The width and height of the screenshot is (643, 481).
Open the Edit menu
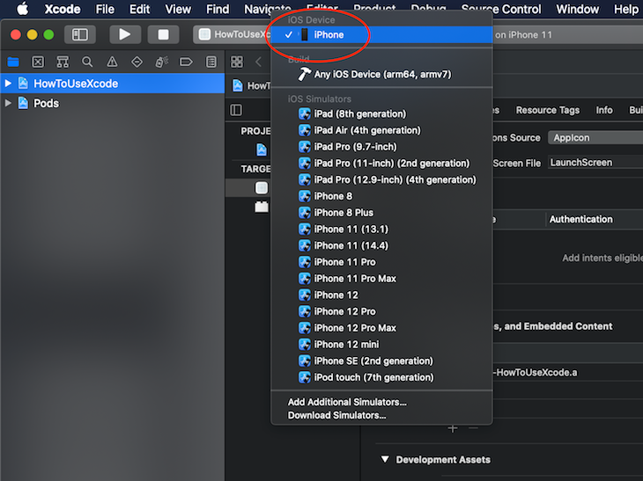pyautogui.click(x=139, y=9)
